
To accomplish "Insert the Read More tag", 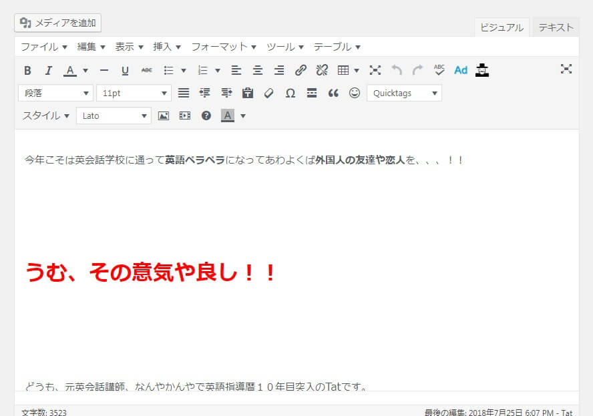I will (312, 93).
